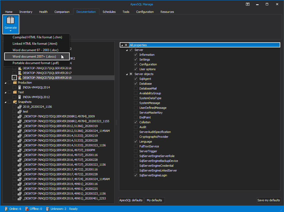Image resolution: width=284 pixels, height=212 pixels.
Task: Open the Comparison tab
Action: coord(62,12)
